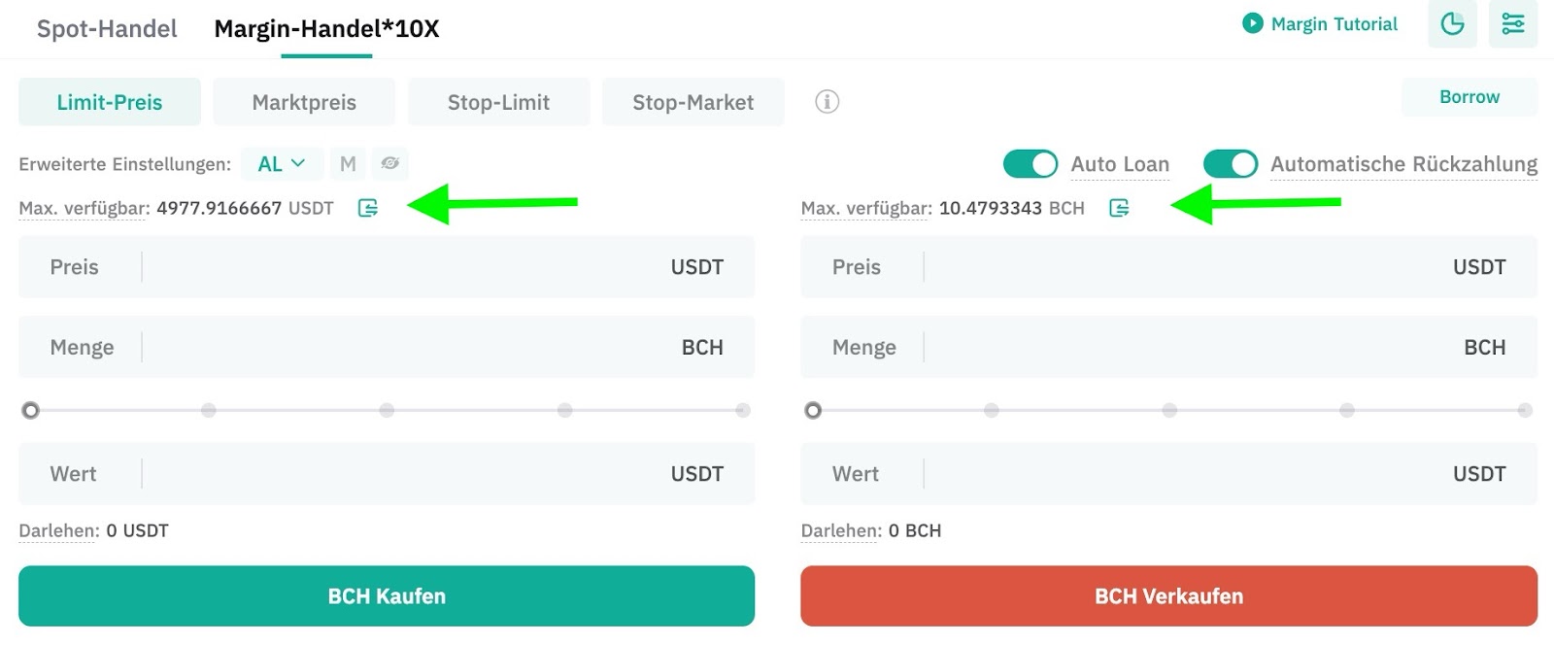
Task: Click the Borrow button
Action: pyautogui.click(x=1469, y=97)
